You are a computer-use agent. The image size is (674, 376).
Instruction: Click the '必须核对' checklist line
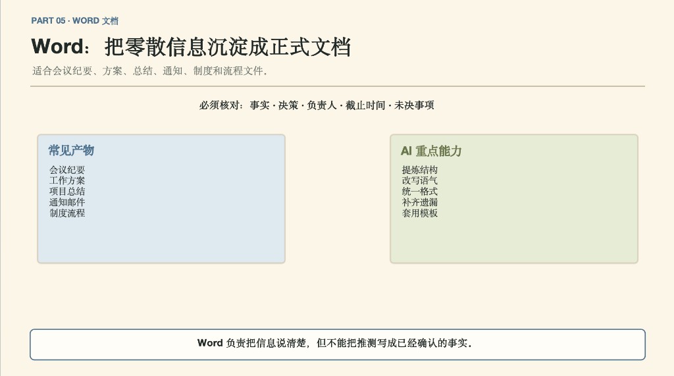[x=317, y=105]
